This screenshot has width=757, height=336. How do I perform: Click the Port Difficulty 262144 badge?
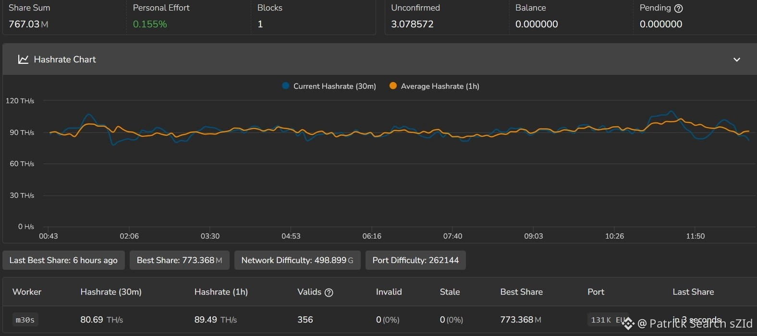415,260
